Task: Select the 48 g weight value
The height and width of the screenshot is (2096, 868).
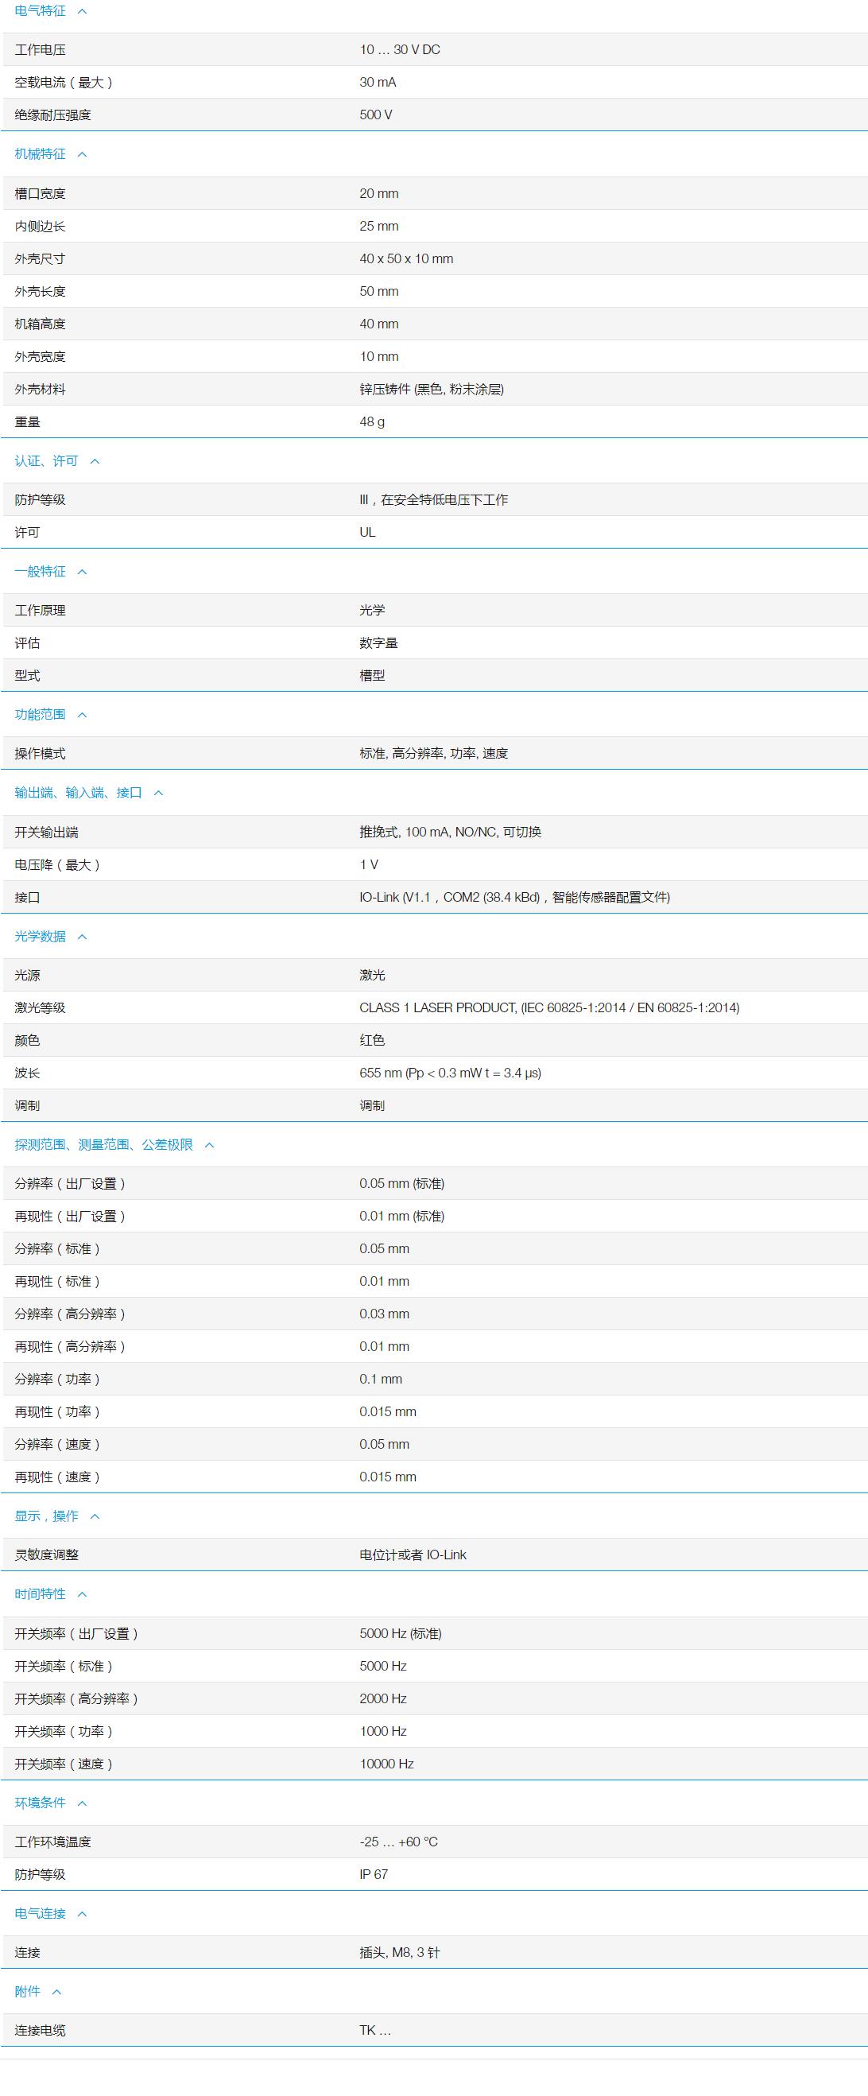Action: coord(372,421)
